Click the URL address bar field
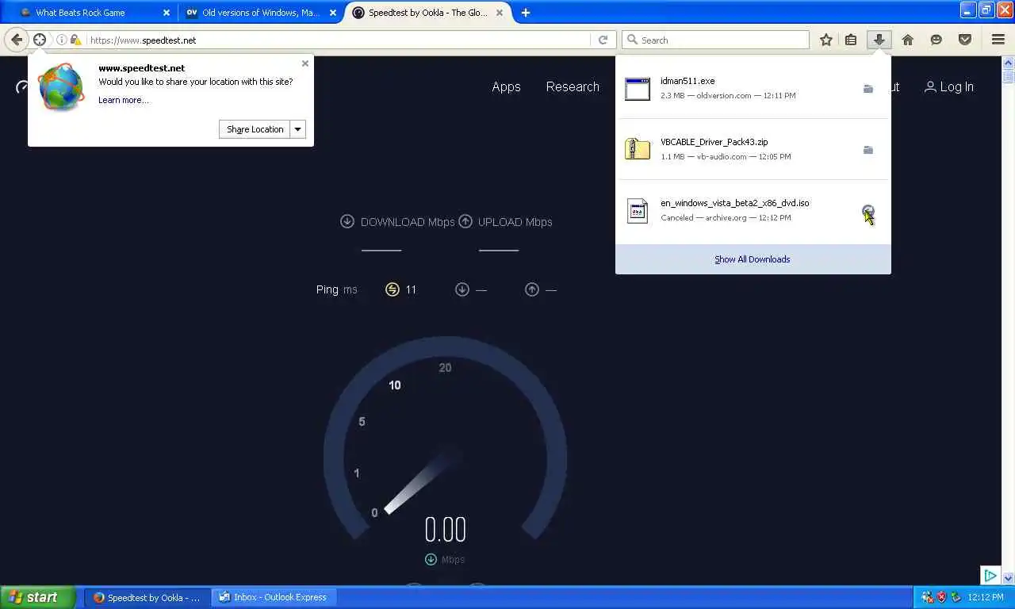Screen dimensions: 1015x609 339,40
